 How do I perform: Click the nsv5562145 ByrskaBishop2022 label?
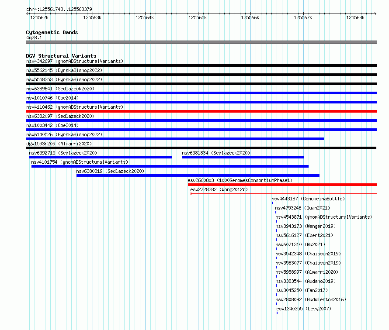(64, 70)
